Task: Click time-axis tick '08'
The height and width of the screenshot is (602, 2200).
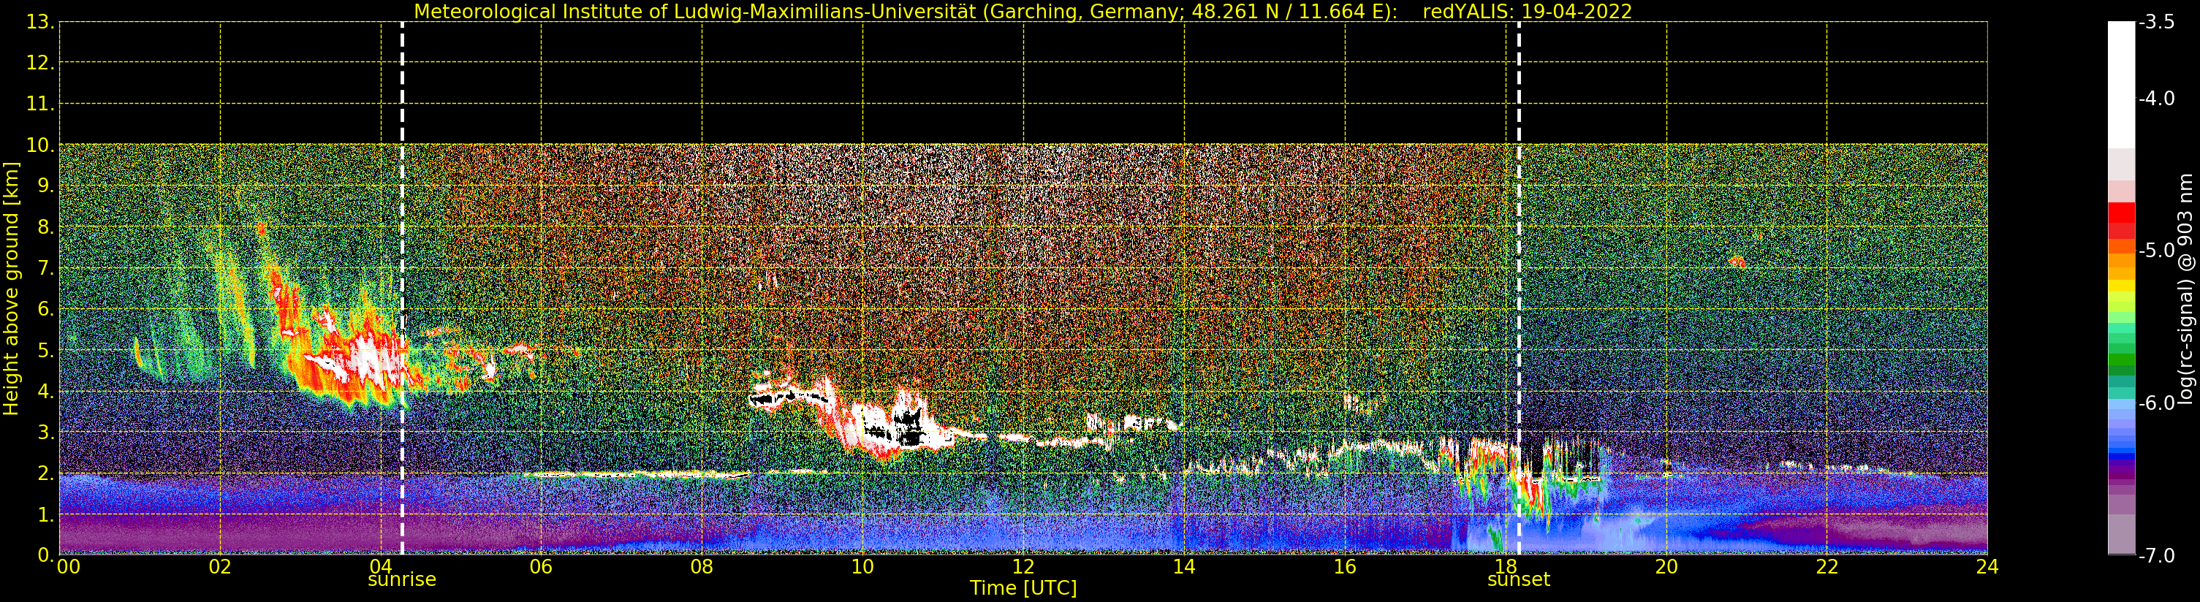Action: click(702, 567)
